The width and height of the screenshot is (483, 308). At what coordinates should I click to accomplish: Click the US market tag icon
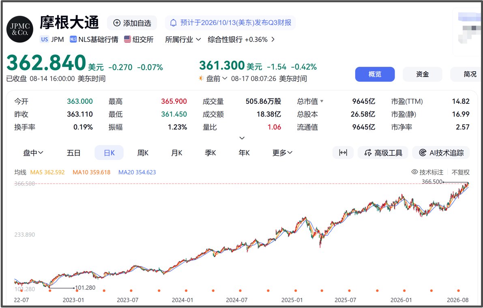coord(44,39)
